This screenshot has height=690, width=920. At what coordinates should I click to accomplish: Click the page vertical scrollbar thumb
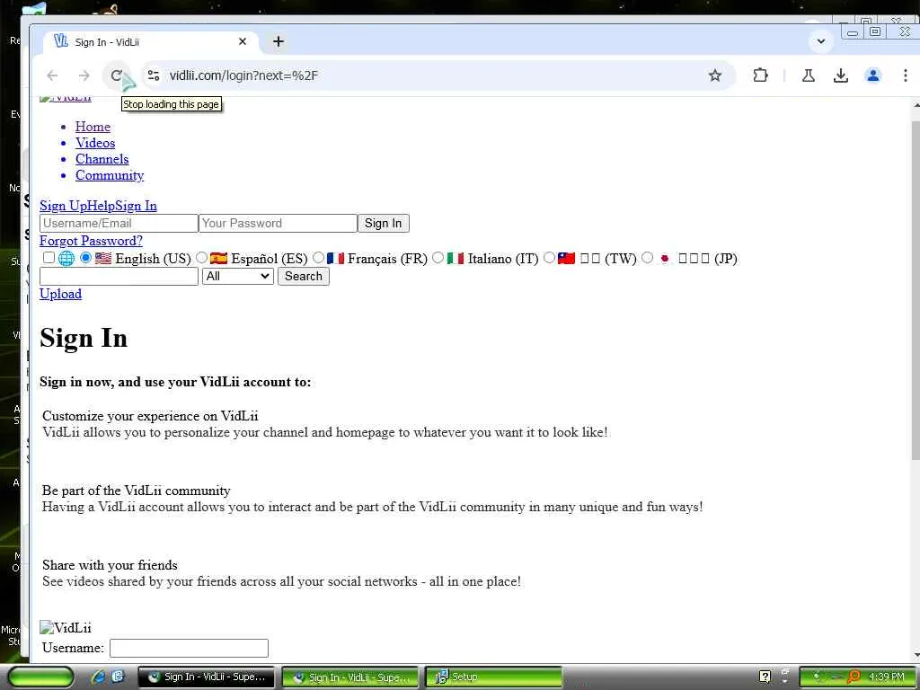pyautogui.click(x=916, y=291)
